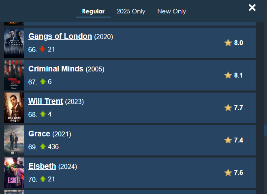The width and height of the screenshot is (267, 194).
Task: Click green up arrow under Grace
Action: [43, 147]
